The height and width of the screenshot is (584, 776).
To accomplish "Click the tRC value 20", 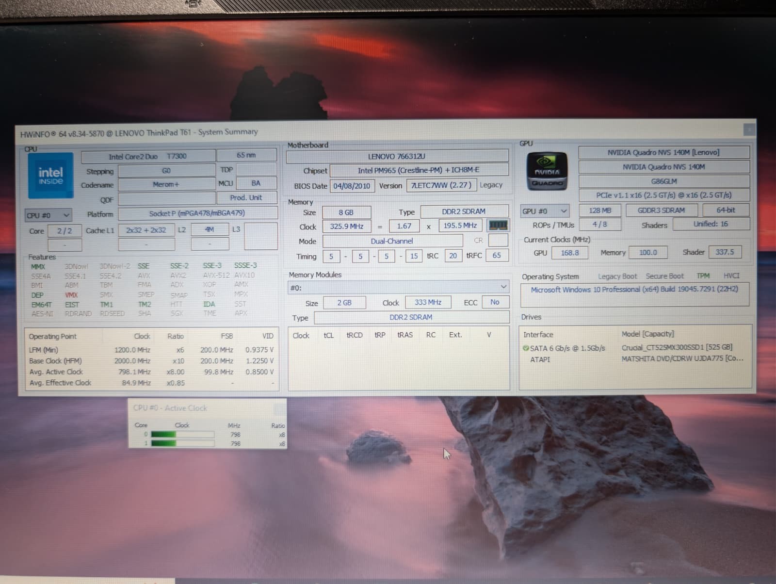I will point(453,256).
